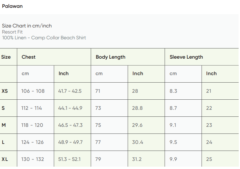The height and width of the screenshot is (169, 240).
Task: Select the Sleeve Length column header
Action: [x=186, y=57]
